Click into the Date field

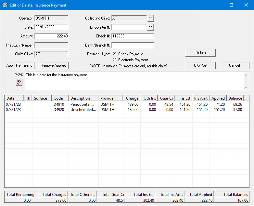point(51,27)
